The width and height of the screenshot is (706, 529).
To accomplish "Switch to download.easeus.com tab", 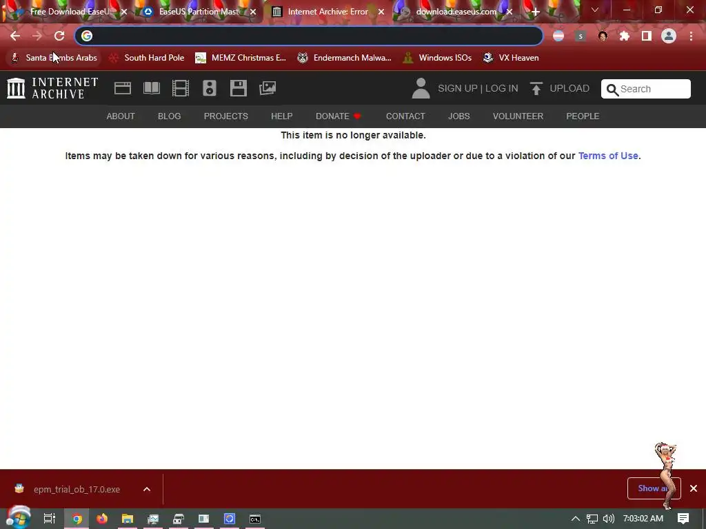I will tap(456, 12).
